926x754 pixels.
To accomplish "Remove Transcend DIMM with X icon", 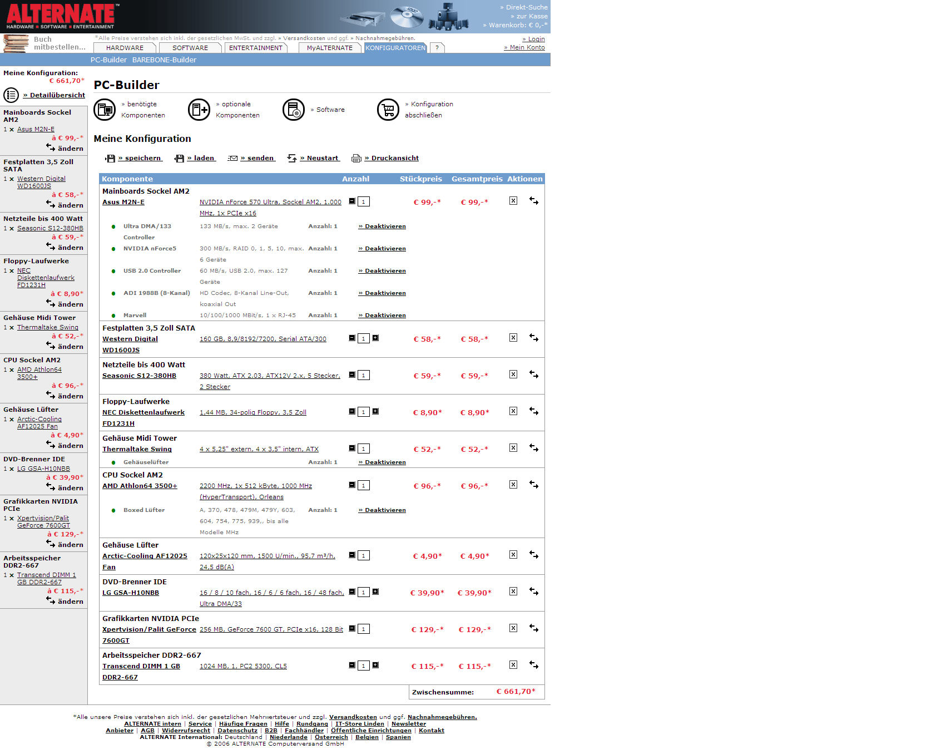I will [513, 665].
